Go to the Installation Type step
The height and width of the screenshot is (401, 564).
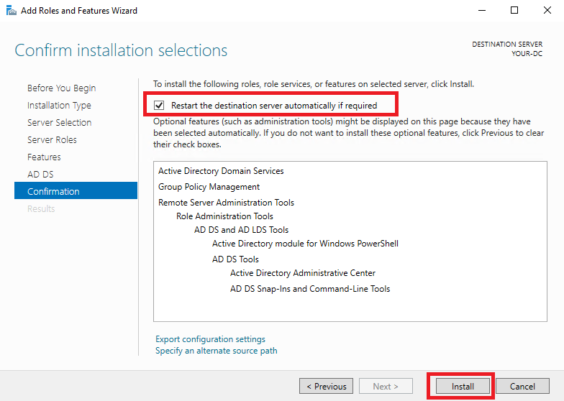click(59, 105)
